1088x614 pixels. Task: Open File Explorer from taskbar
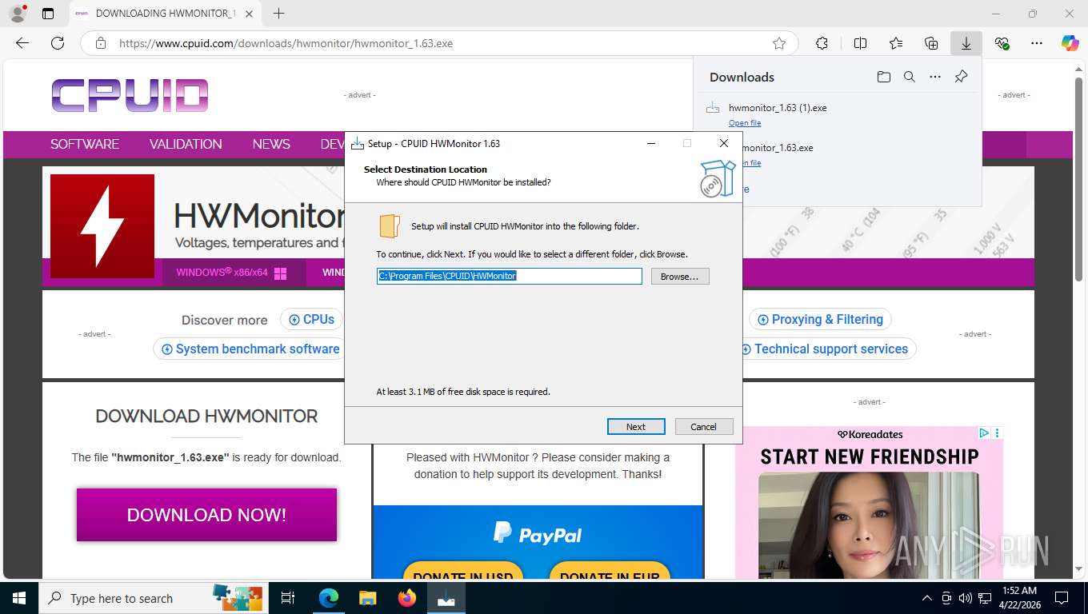[x=367, y=598]
